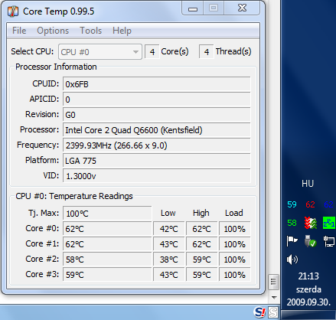Click Core #0 current temperature field
This screenshot has height=320, width=336.
107,228
